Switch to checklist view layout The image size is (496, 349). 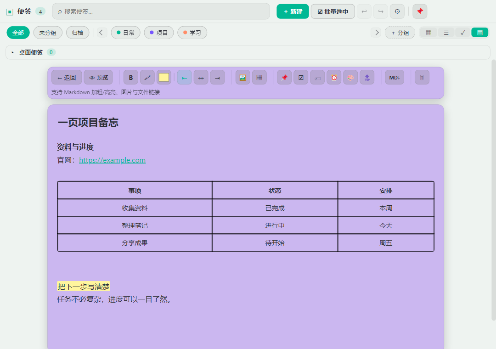click(463, 33)
